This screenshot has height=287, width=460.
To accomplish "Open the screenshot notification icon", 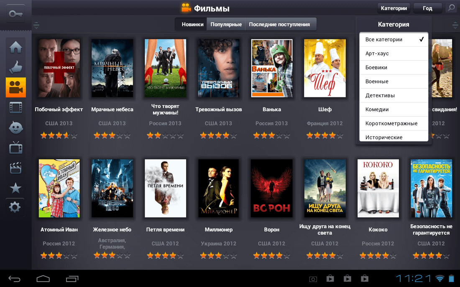I will [x=313, y=279].
